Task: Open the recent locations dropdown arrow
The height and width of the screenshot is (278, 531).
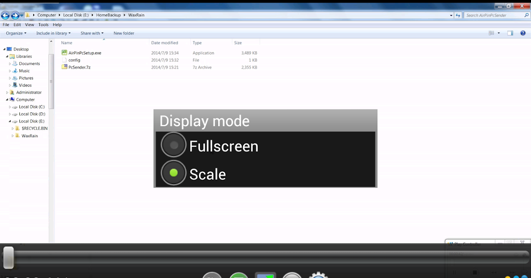Action: [x=22, y=15]
